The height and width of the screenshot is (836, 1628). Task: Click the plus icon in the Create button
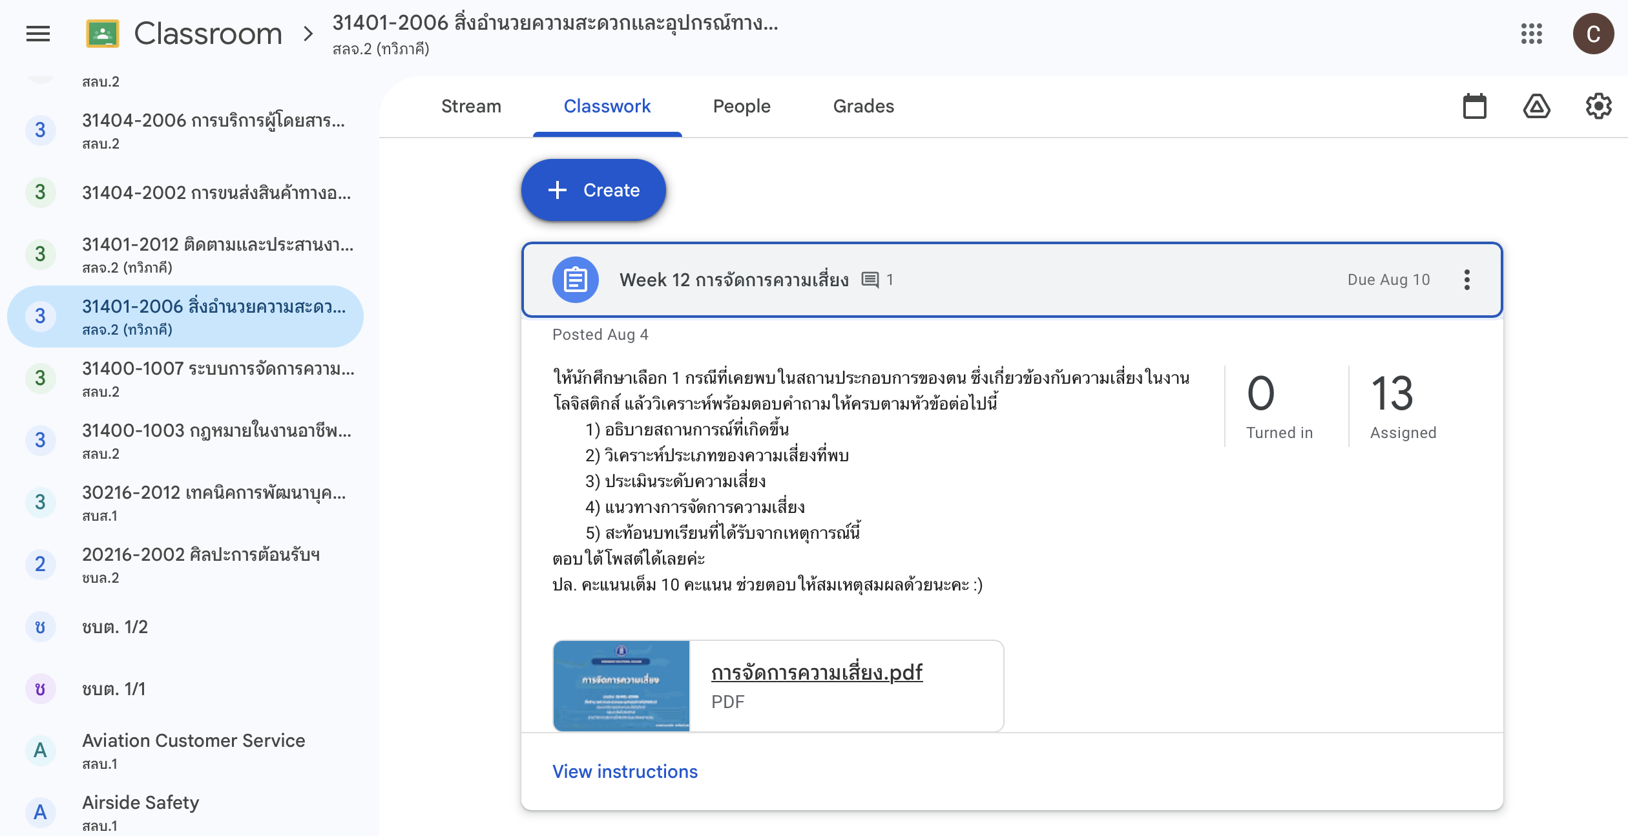557,190
